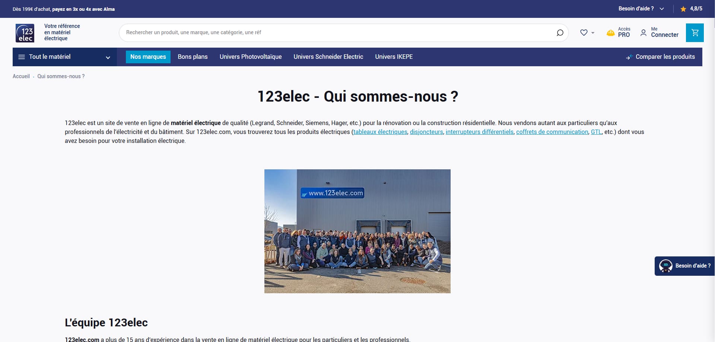Click the Alma payment banner text
Image resolution: width=715 pixels, height=342 pixels.
pos(64,9)
